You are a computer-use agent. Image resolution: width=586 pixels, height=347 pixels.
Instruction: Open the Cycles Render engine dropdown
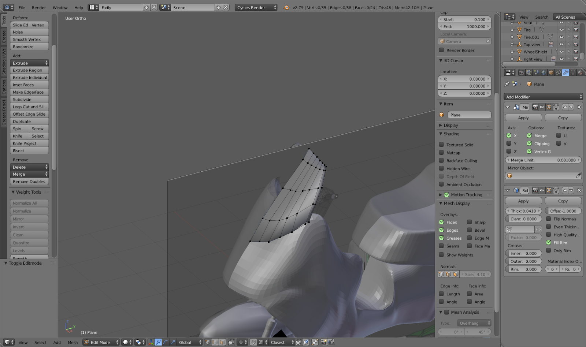(256, 7)
